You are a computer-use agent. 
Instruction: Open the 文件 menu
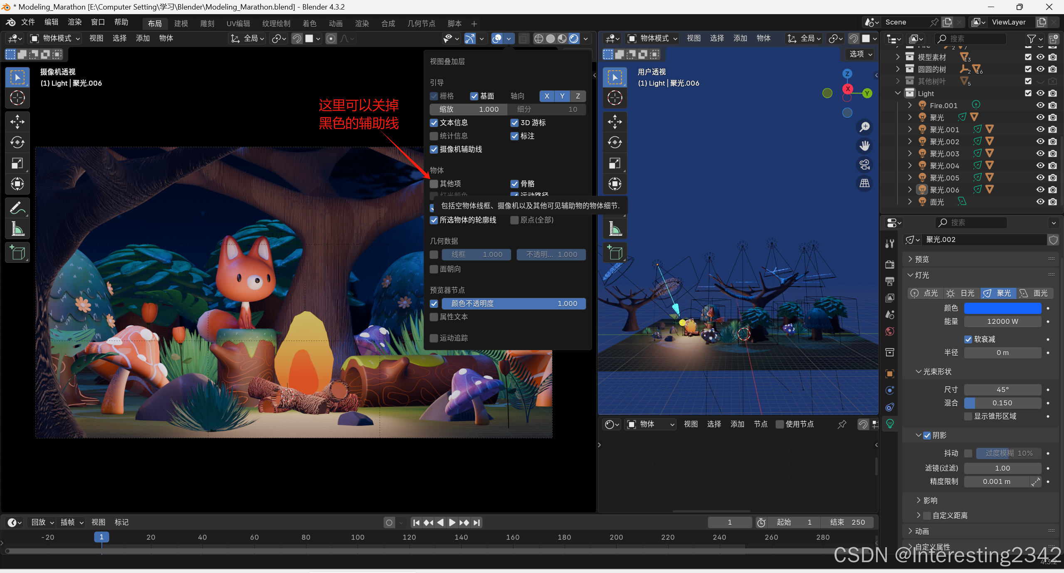(28, 22)
